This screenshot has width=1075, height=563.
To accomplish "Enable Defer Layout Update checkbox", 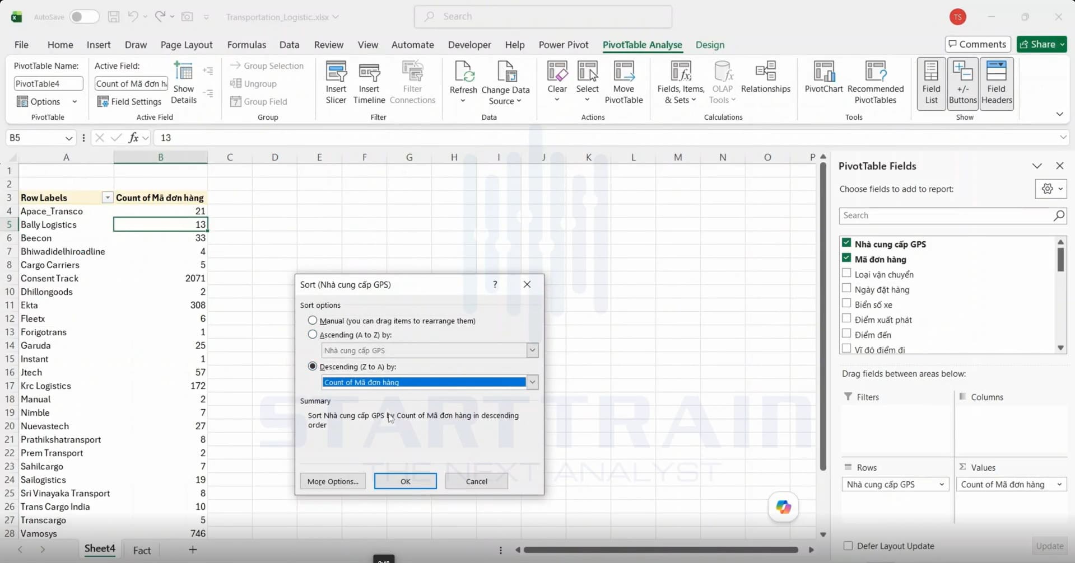I will [848, 546].
